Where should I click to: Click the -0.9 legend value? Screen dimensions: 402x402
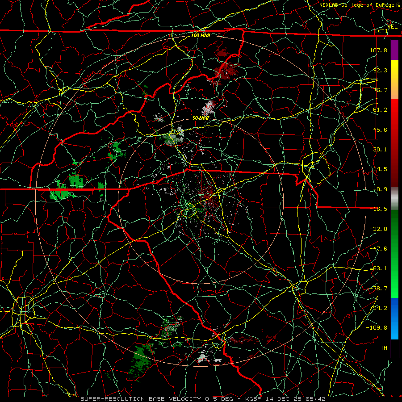pyautogui.click(x=380, y=189)
